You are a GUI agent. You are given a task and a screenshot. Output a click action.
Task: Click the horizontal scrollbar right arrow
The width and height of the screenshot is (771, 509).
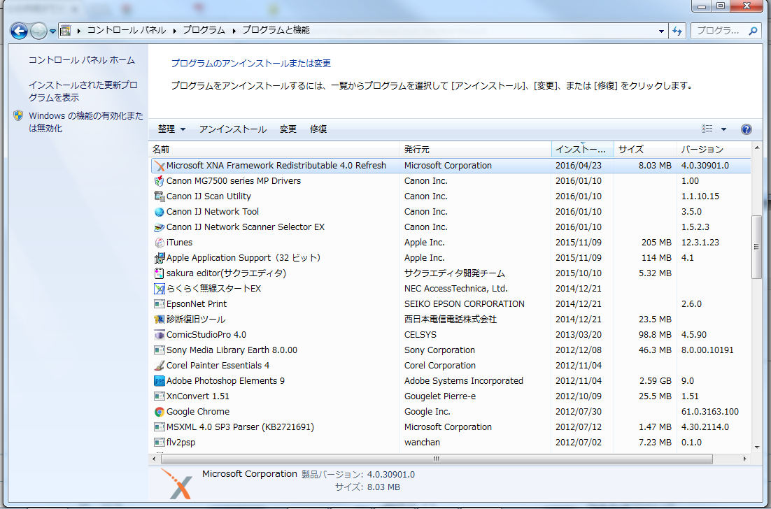pos(745,459)
